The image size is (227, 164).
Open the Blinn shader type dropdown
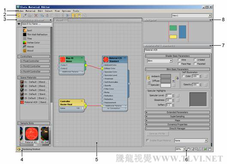pos(171,61)
